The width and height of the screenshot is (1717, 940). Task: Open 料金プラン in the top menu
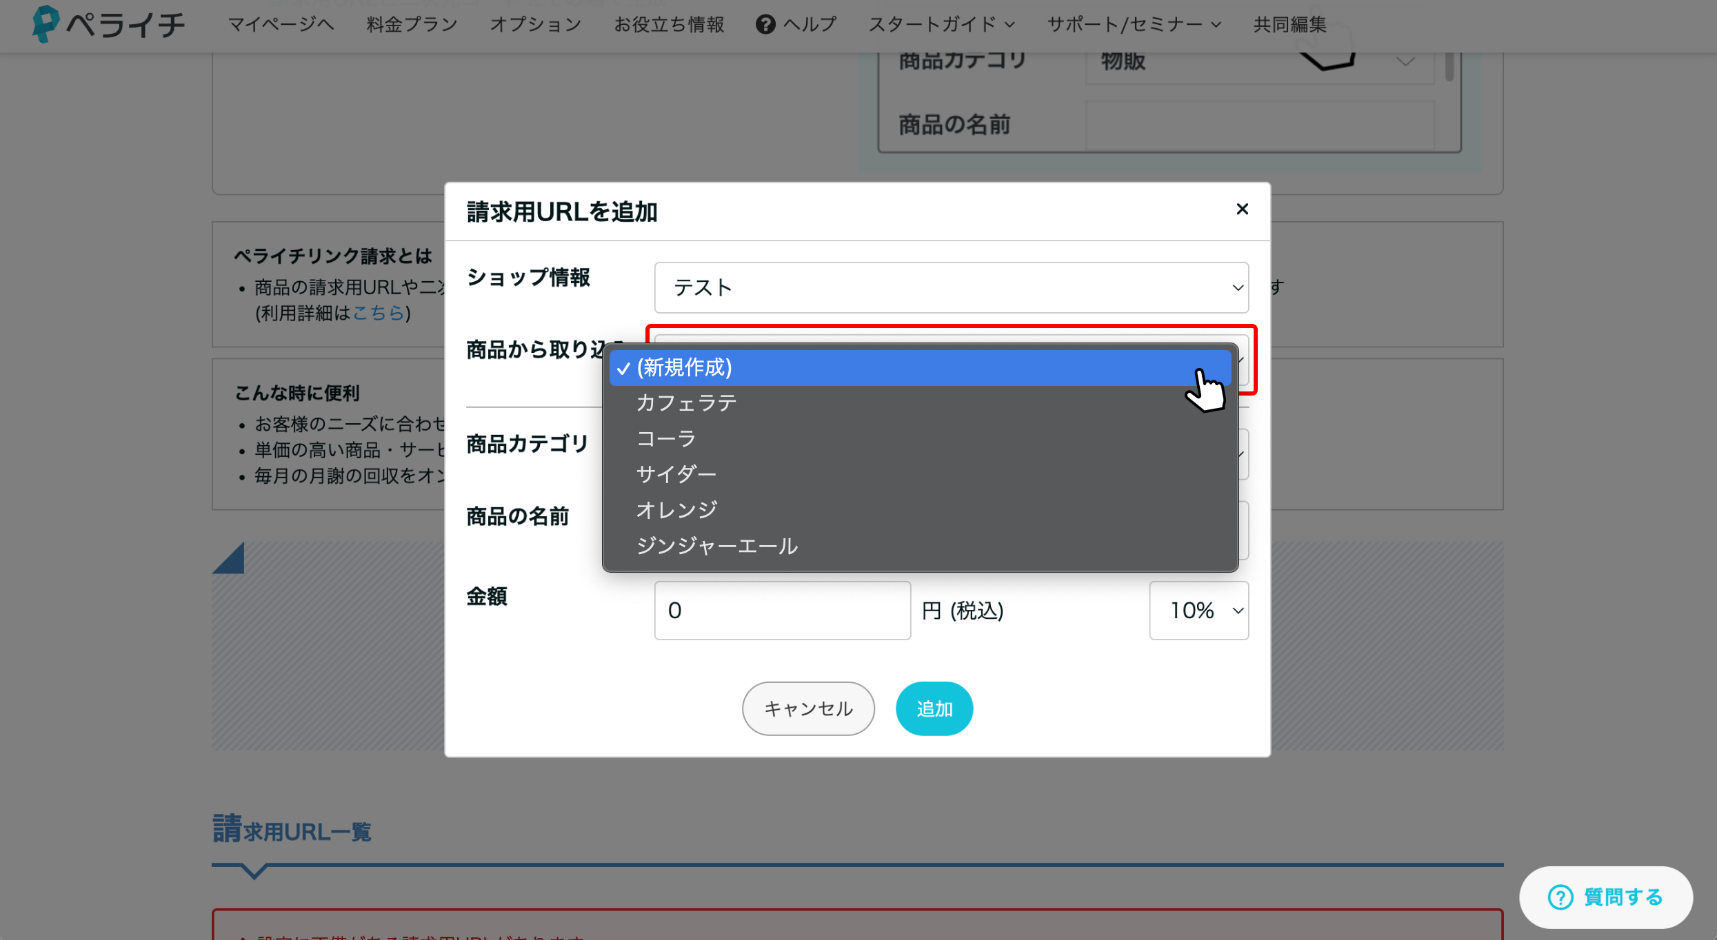point(412,24)
